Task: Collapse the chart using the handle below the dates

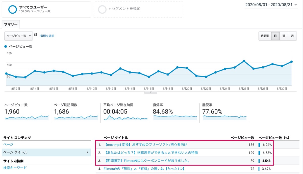Action: 150,92
